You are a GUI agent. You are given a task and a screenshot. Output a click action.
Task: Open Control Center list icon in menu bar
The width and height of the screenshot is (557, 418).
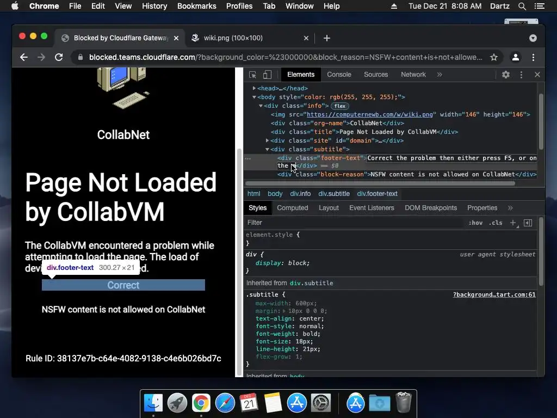540,6
